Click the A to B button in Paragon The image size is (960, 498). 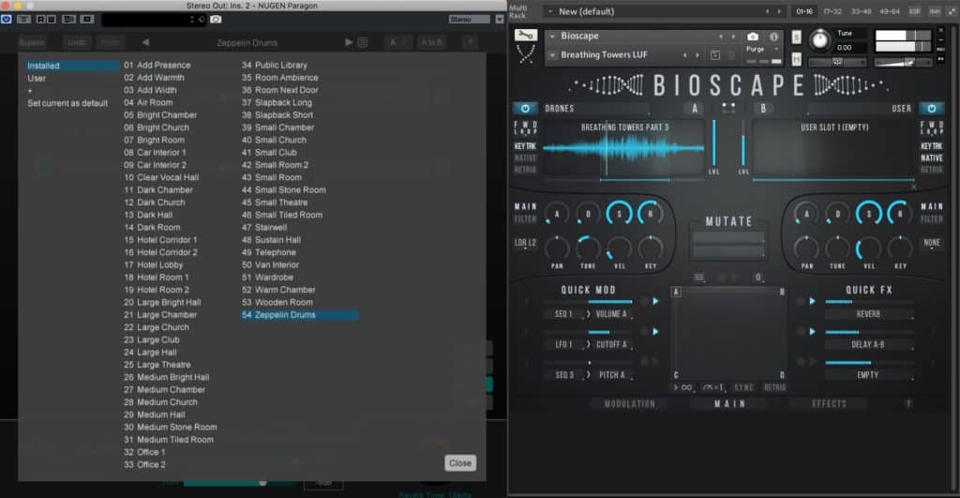pyautogui.click(x=431, y=42)
